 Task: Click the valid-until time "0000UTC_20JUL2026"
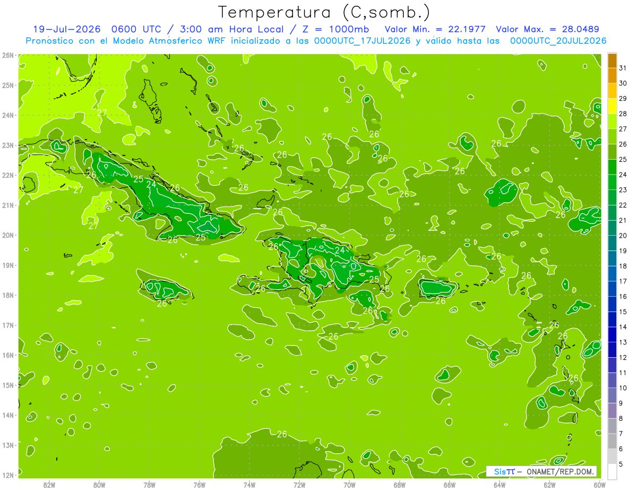click(x=558, y=40)
